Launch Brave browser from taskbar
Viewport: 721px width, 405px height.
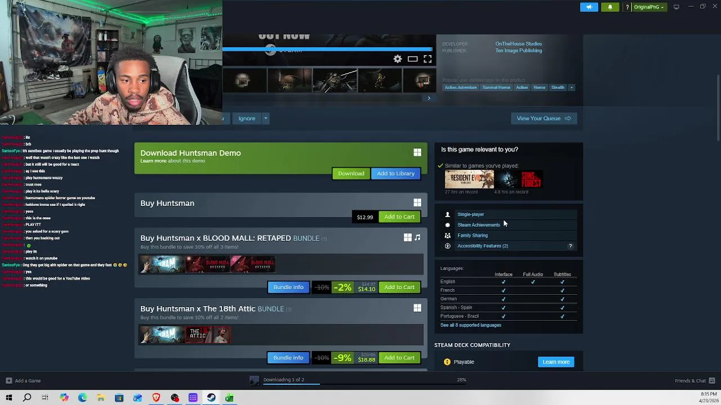(x=156, y=398)
